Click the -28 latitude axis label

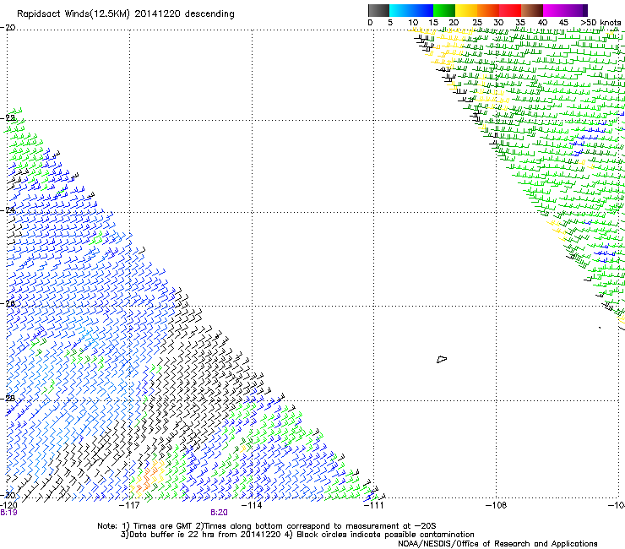8,399
